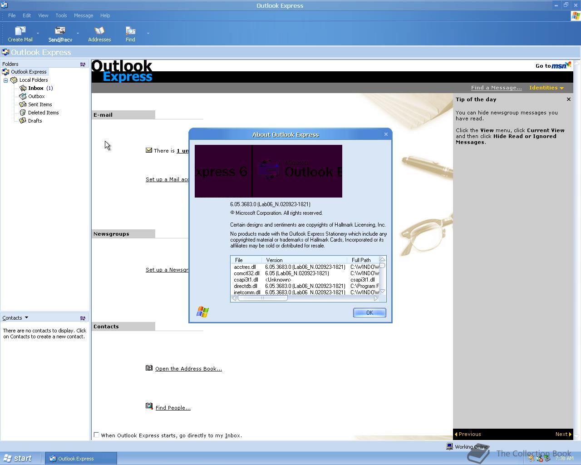Open the File menu

click(12, 15)
